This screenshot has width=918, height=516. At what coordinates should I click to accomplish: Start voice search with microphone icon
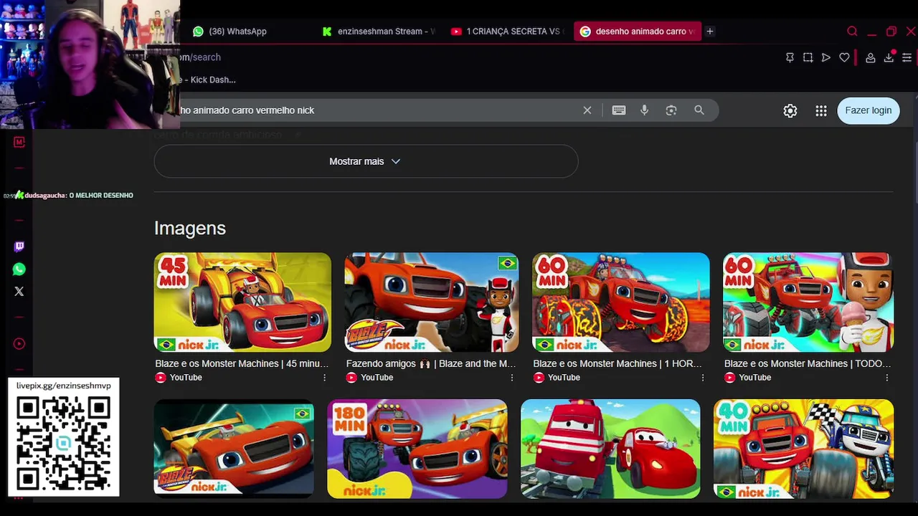click(x=644, y=110)
